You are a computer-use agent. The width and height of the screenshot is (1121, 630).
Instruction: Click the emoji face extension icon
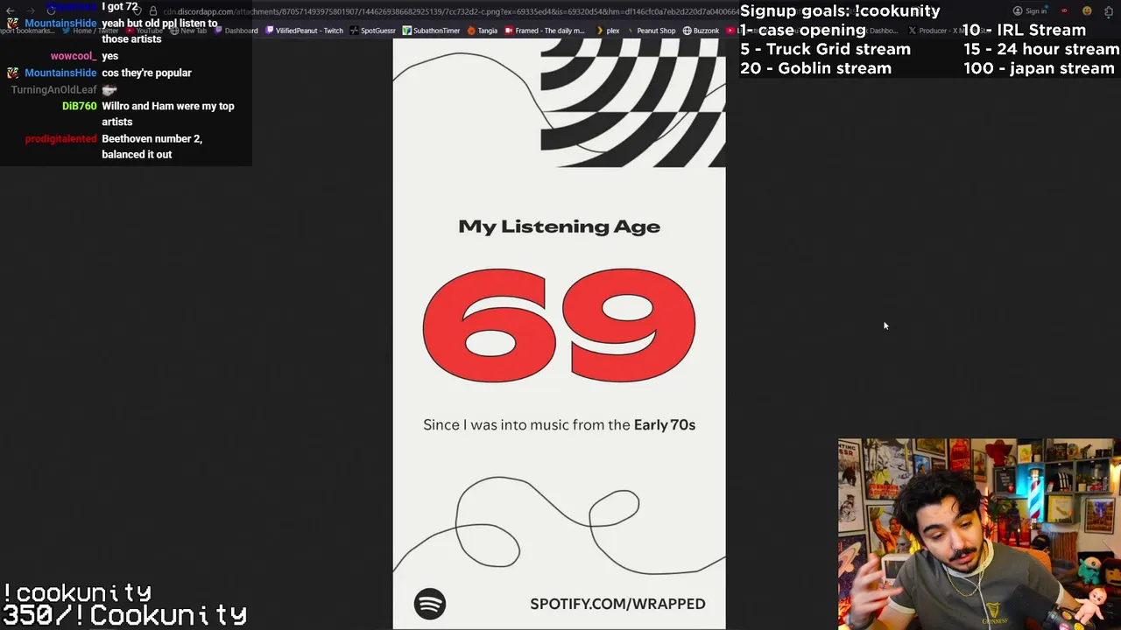pyautogui.click(x=1087, y=11)
